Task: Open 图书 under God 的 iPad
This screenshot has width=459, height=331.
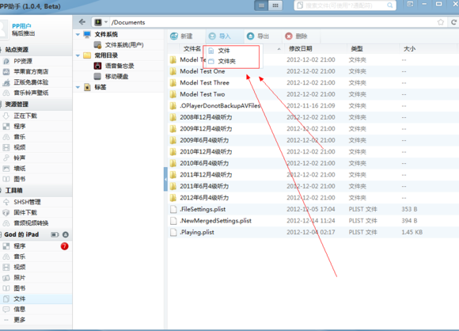Action: (x=19, y=288)
